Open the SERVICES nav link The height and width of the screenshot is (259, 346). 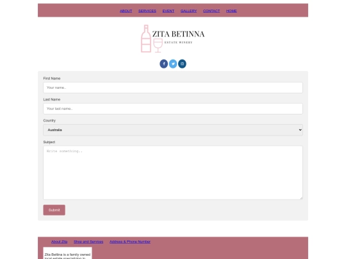pyautogui.click(x=147, y=11)
